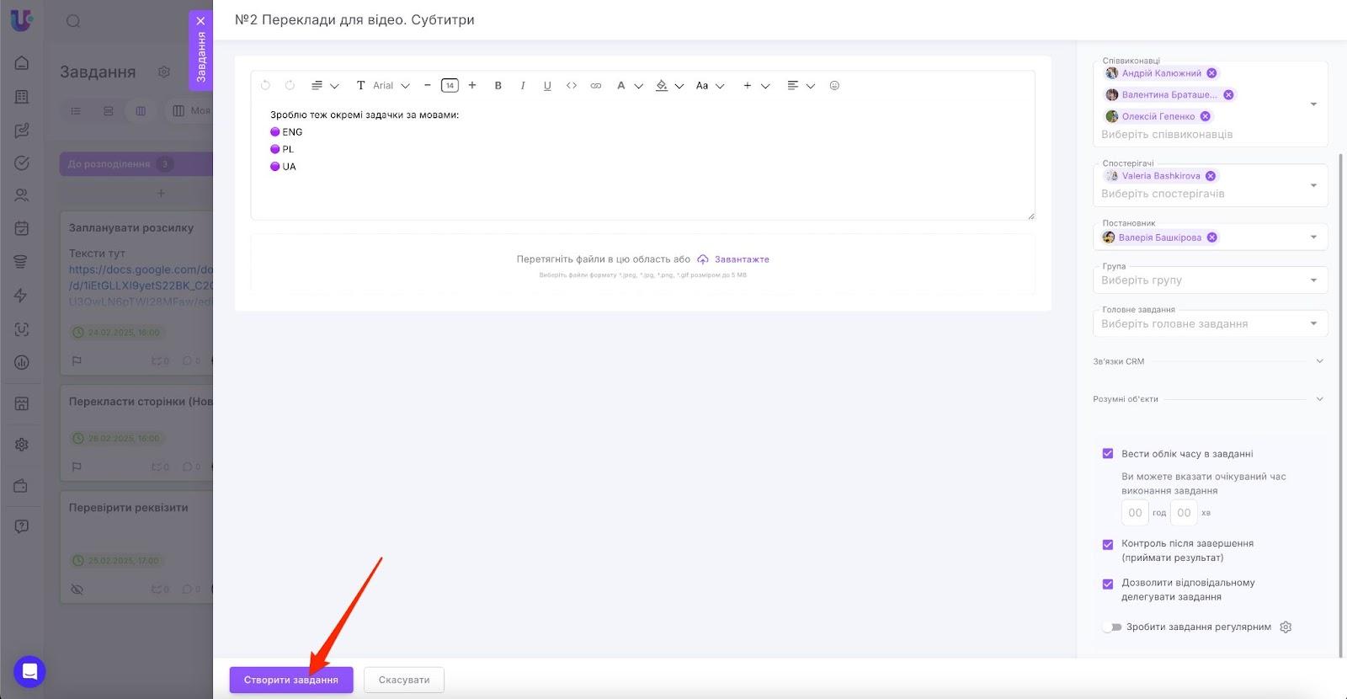Screen dimensions: 1347x699
Task: Toggle Зробити завдання регулярним switch
Action: (x=1112, y=627)
